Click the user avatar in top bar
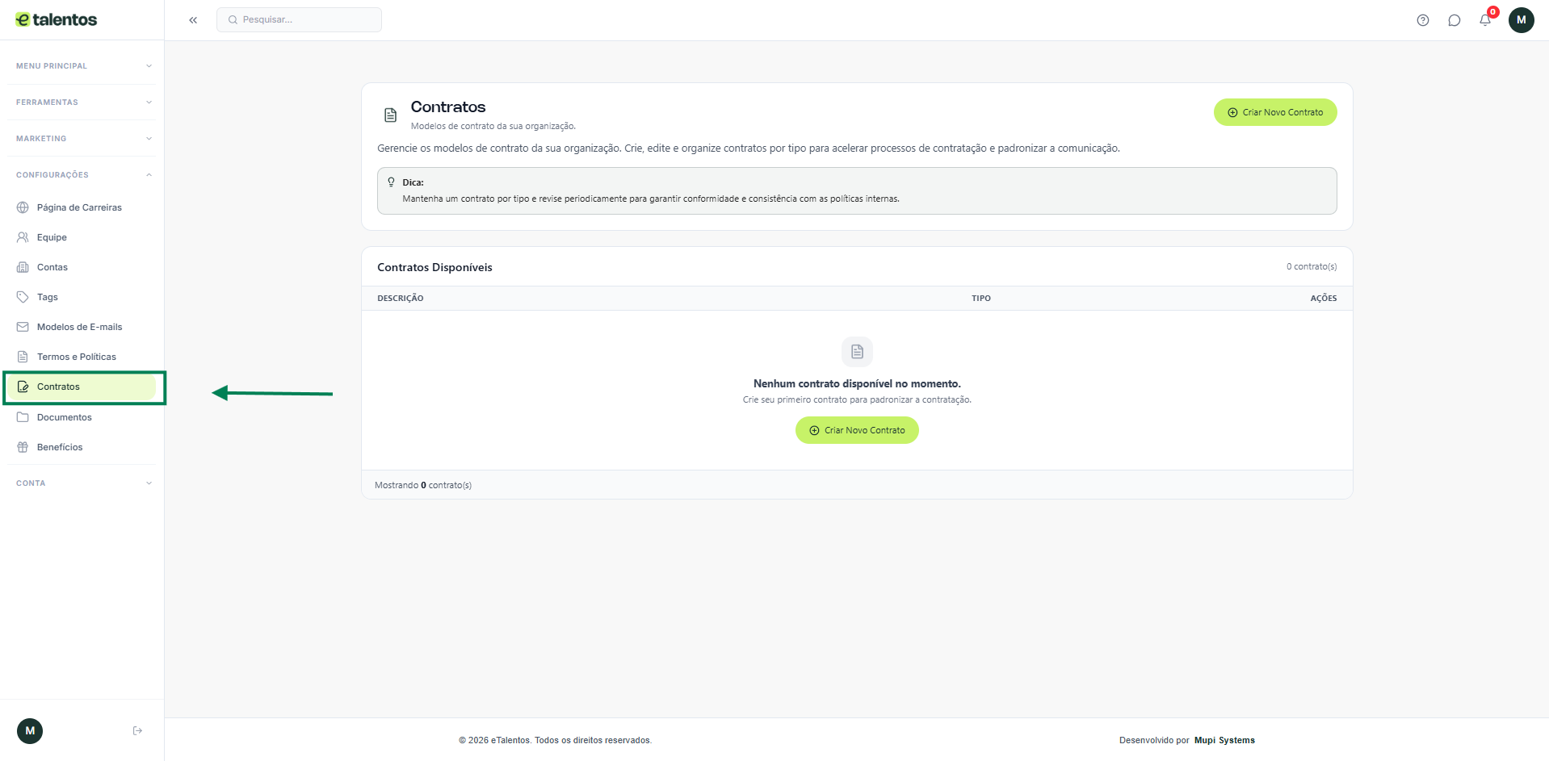Image resolution: width=1549 pixels, height=761 pixels. pos(1521,20)
